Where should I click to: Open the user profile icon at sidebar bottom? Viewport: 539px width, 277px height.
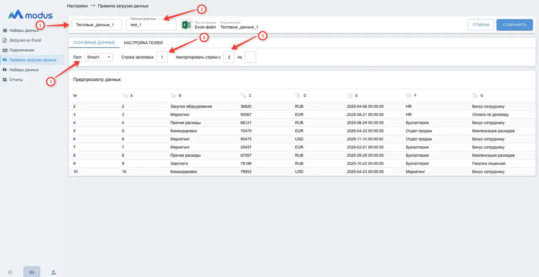pyautogui.click(x=53, y=272)
